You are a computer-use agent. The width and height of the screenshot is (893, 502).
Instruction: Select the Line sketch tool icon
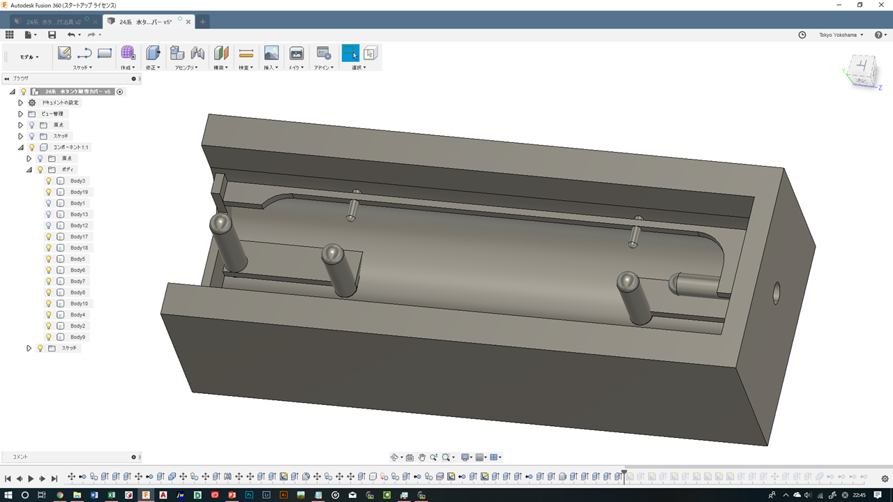tap(84, 53)
